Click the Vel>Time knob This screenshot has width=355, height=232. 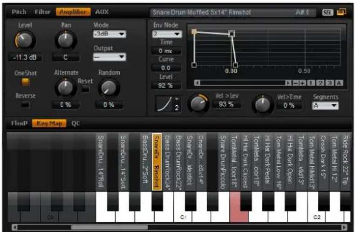(x=263, y=104)
